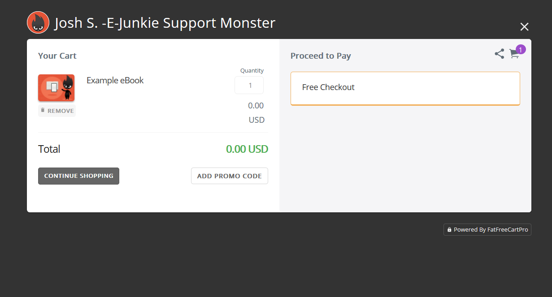Click the trash icon beside Remove

43,110
